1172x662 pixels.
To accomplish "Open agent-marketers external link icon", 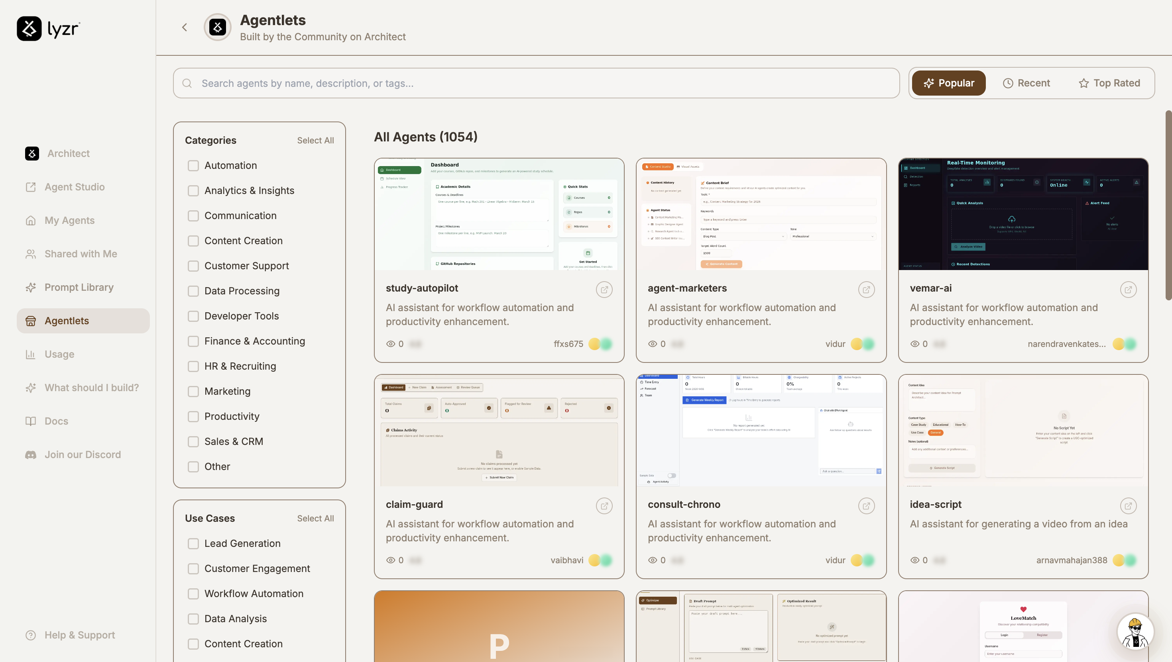I will (866, 290).
